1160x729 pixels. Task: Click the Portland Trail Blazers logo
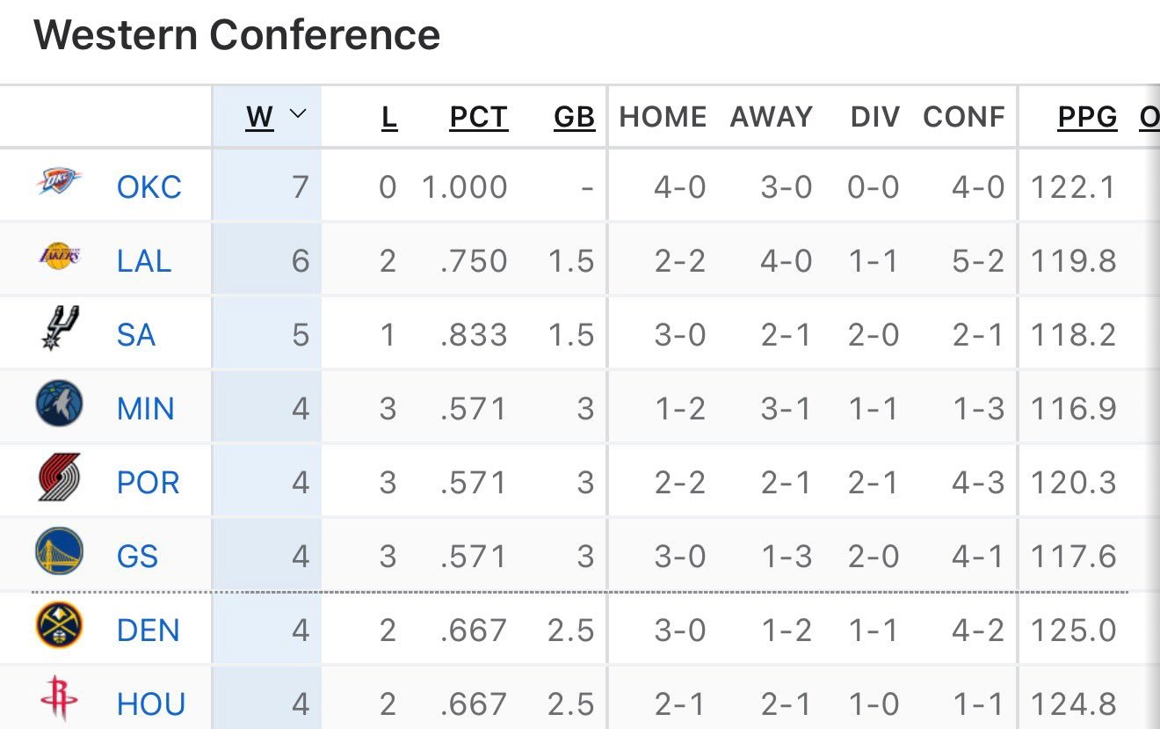tap(59, 477)
